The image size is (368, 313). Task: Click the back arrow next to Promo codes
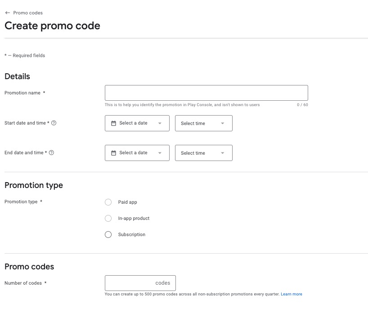[x=8, y=13]
